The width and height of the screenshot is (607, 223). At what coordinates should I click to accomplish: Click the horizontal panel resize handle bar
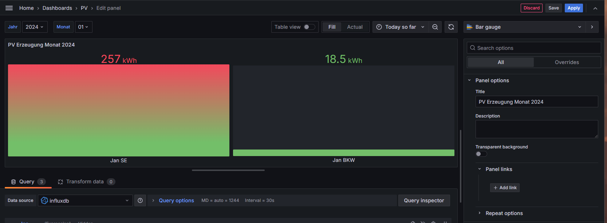(x=228, y=170)
